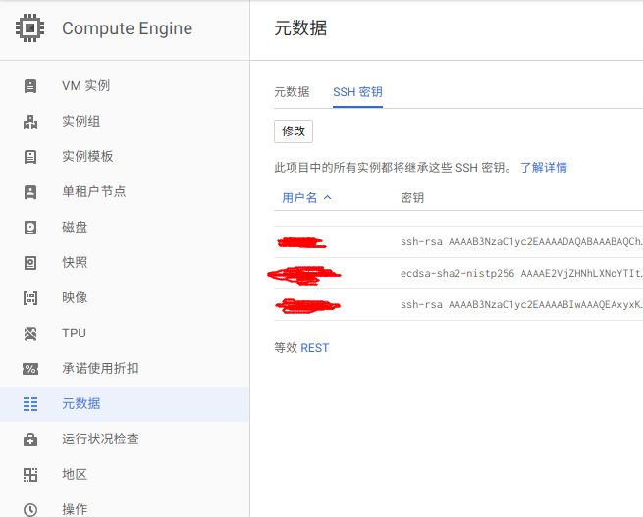Click the 地区 zones icon
The image size is (643, 517).
point(30,475)
